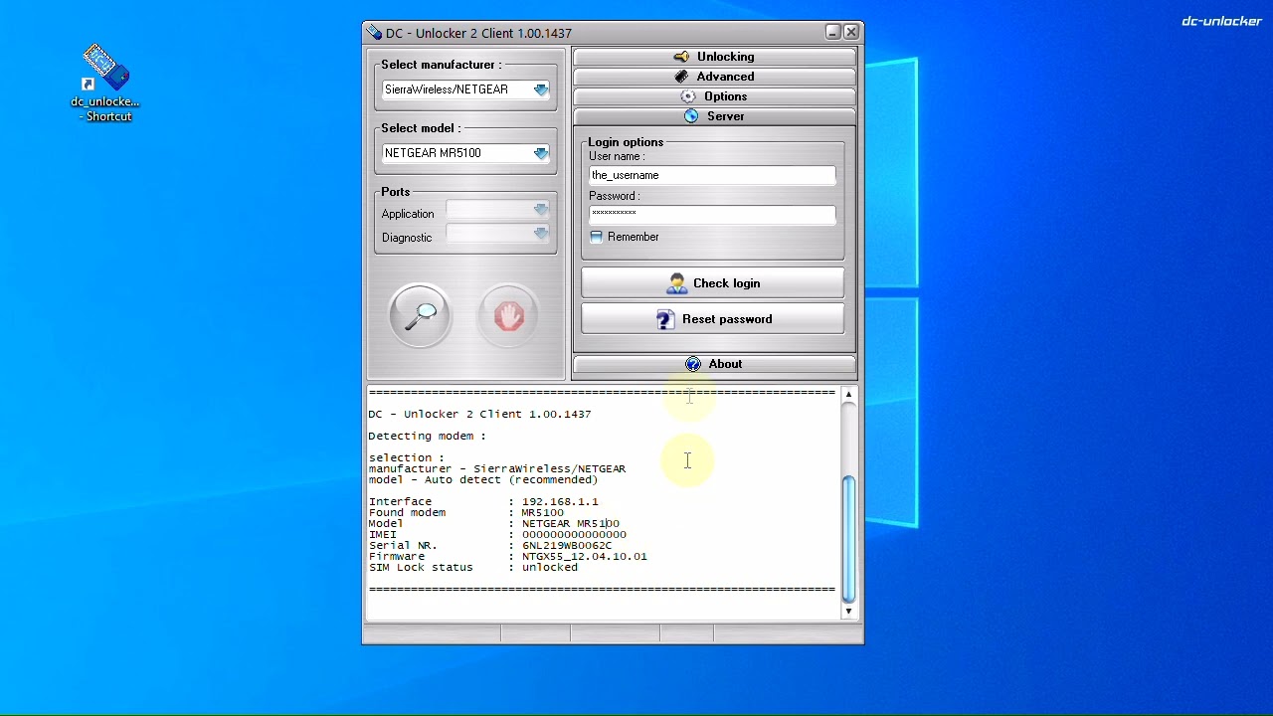The image size is (1273, 716).
Task: Click the Reset password button
Action: pos(712,319)
